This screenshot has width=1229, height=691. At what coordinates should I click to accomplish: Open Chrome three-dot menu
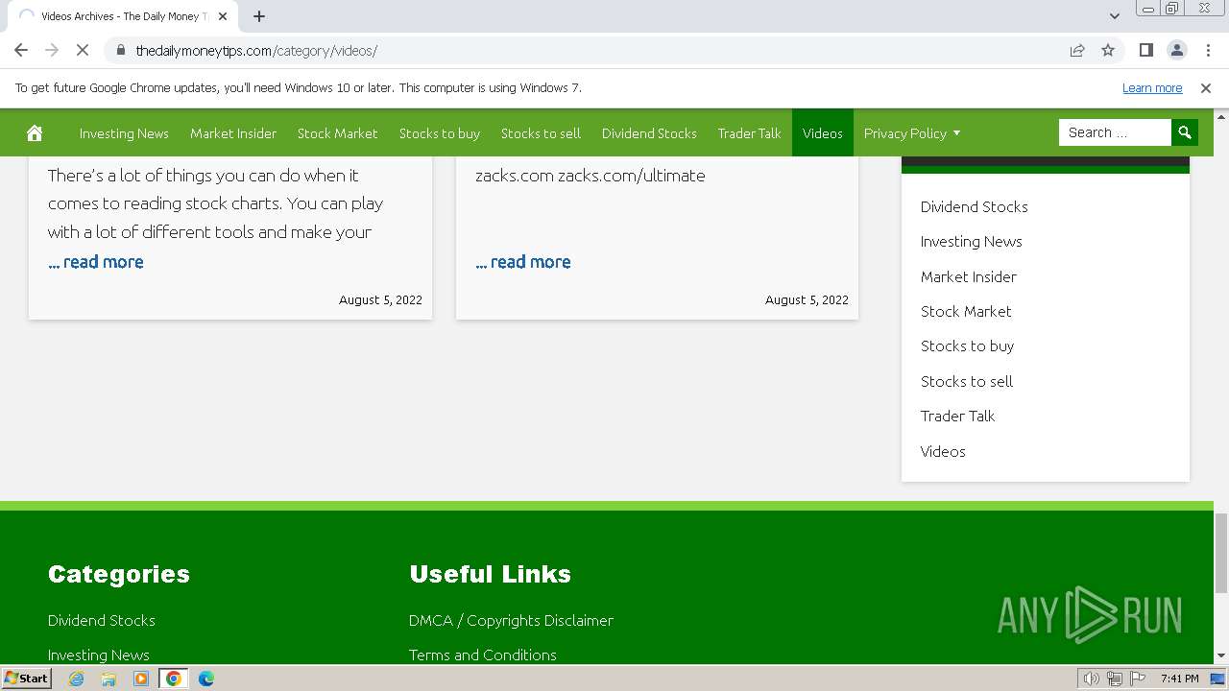tap(1208, 51)
